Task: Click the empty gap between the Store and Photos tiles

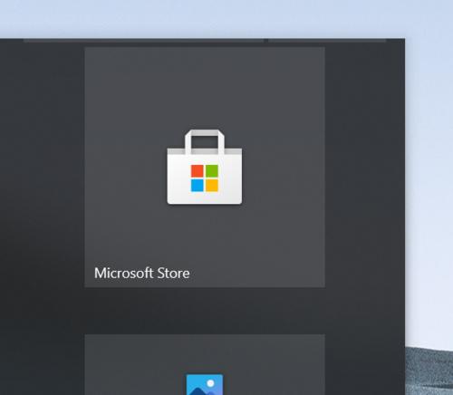Action: 205,311
